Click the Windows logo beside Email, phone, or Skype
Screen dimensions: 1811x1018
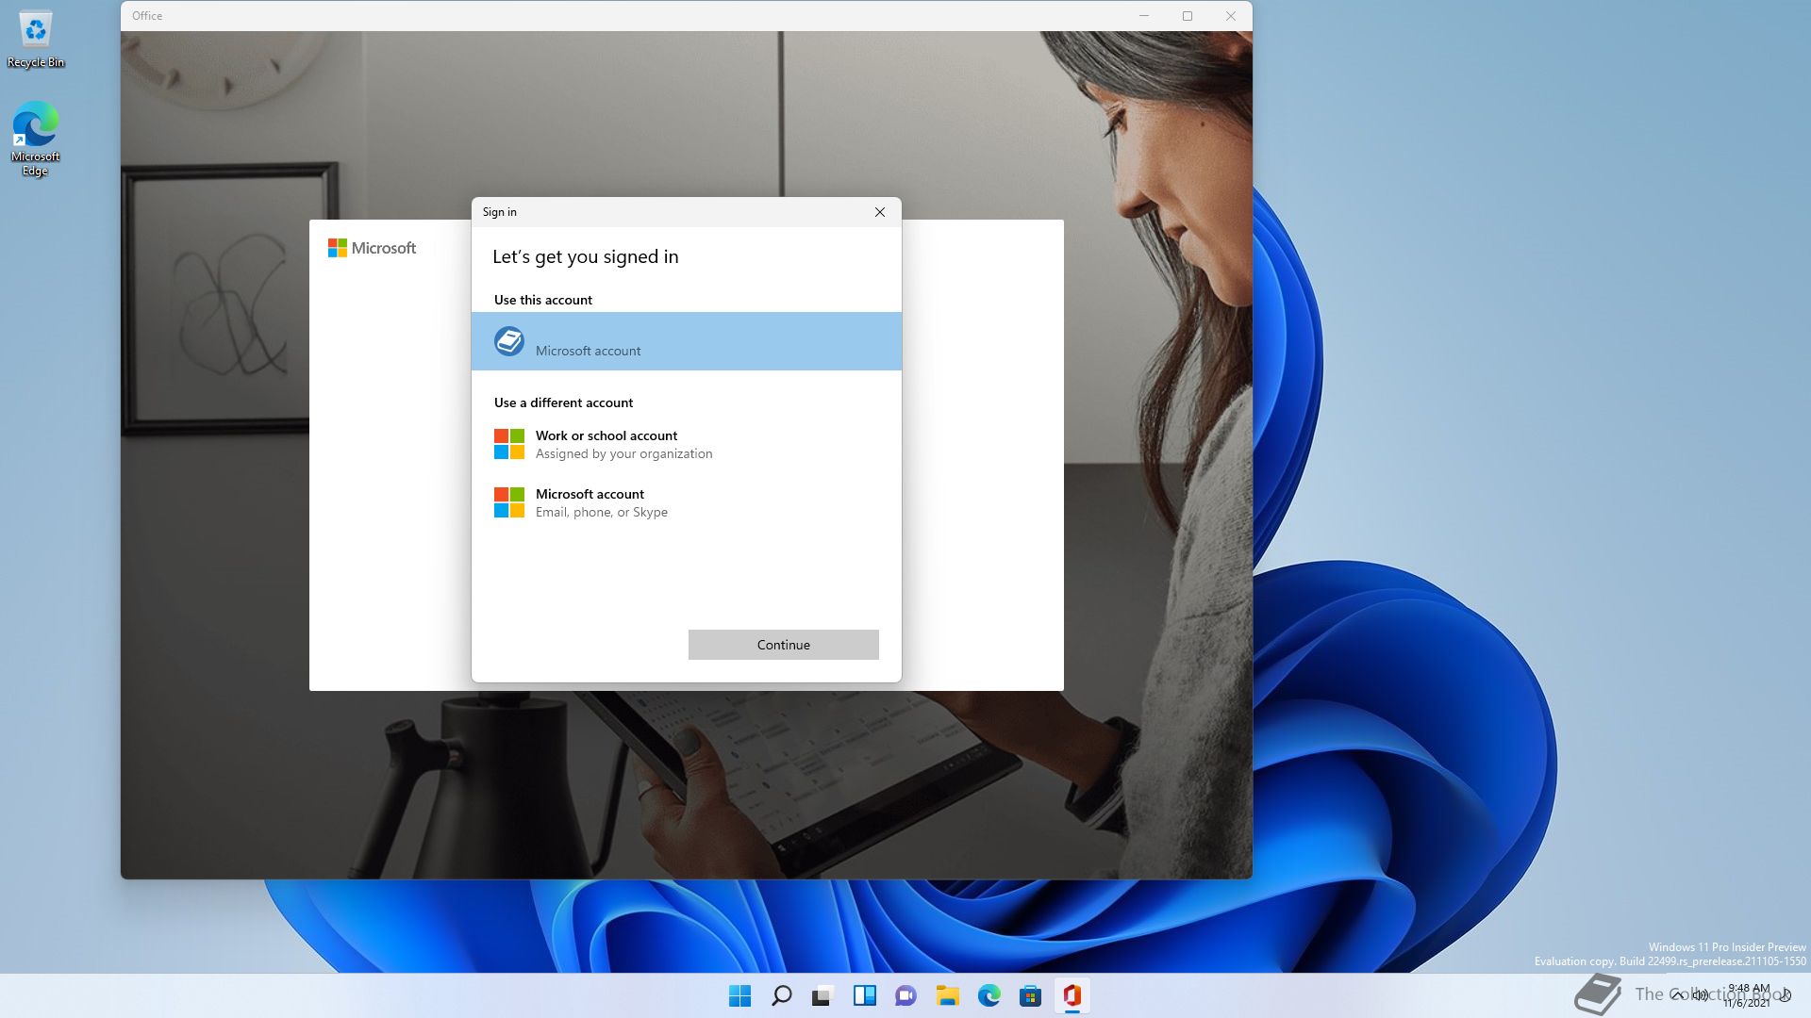click(509, 502)
